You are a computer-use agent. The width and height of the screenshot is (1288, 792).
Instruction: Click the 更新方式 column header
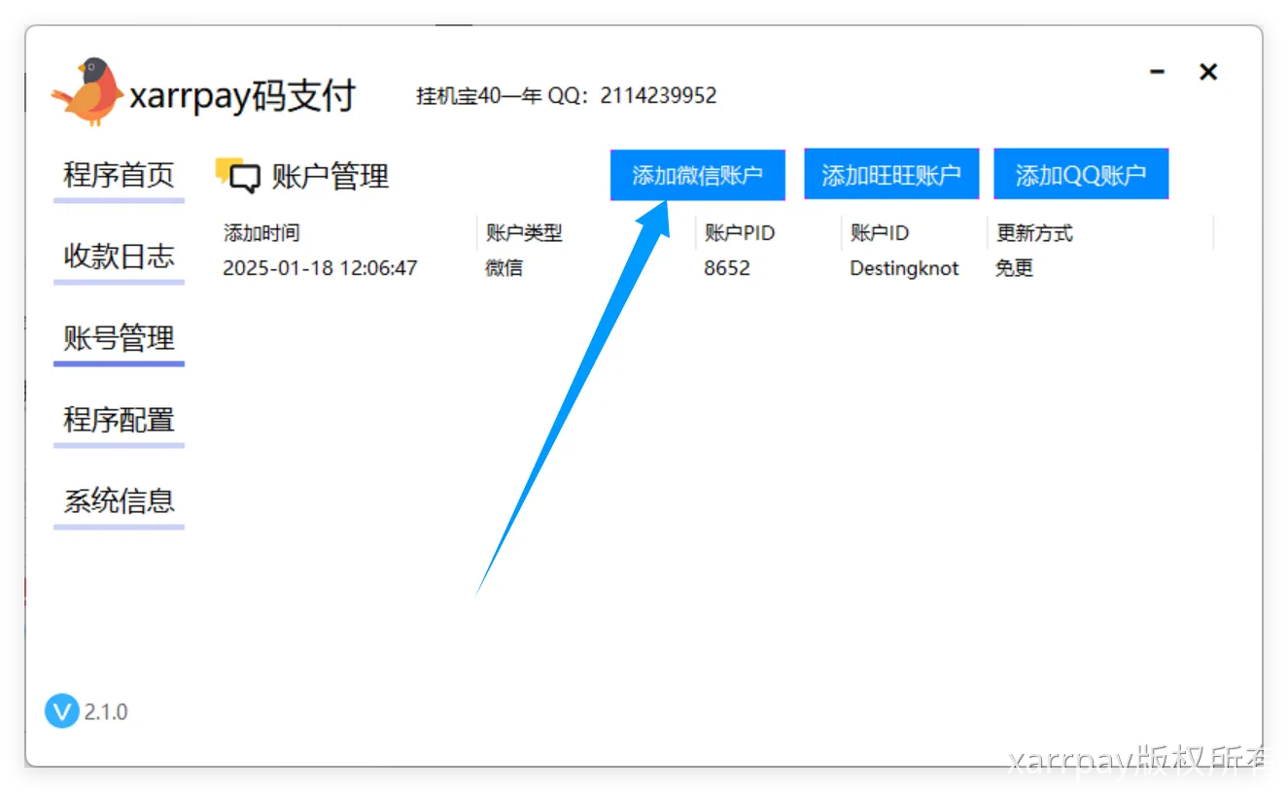(1034, 233)
